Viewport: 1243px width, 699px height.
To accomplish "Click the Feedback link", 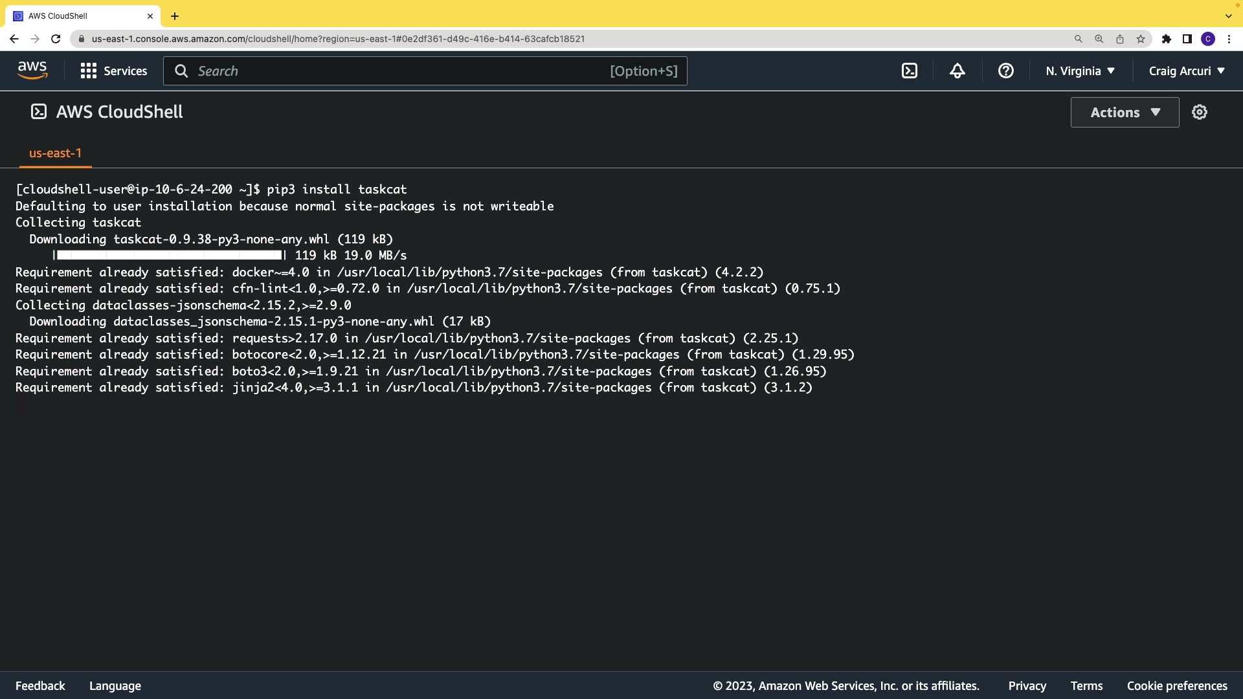I will 40,686.
